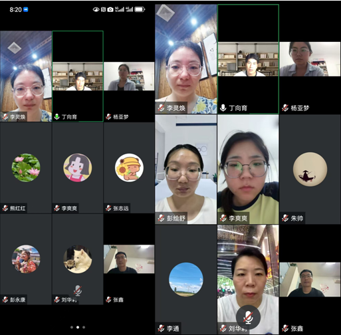
Task: Go to the first page dot indicator
Action: point(72,327)
